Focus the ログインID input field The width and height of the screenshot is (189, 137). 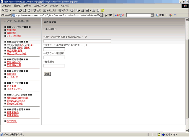pyautogui.click(x=77, y=41)
